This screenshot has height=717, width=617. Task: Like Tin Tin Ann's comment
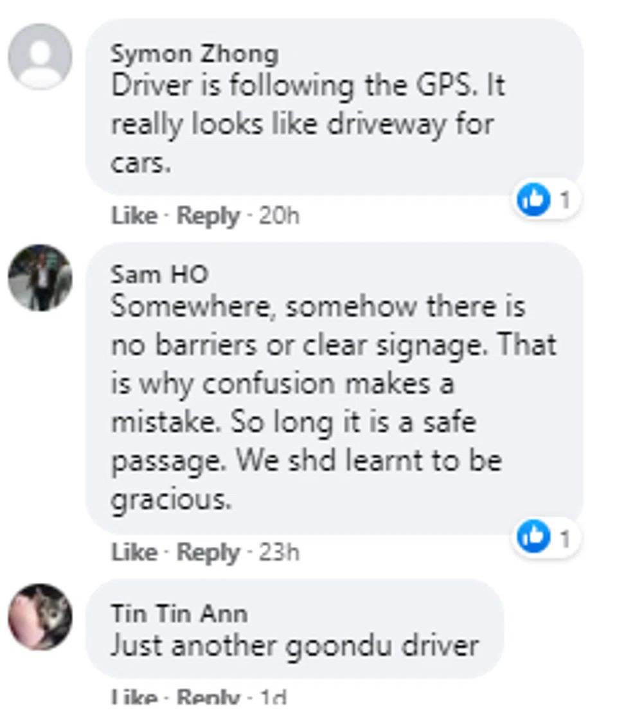(x=134, y=698)
